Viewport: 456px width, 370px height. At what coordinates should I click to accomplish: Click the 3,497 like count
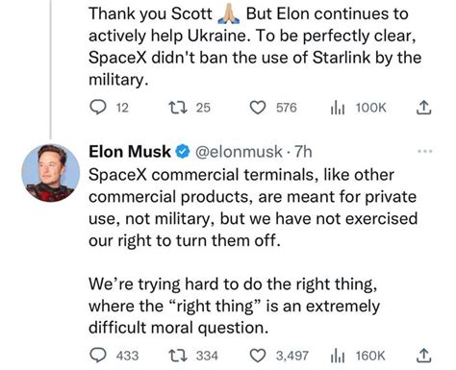pos(292,356)
